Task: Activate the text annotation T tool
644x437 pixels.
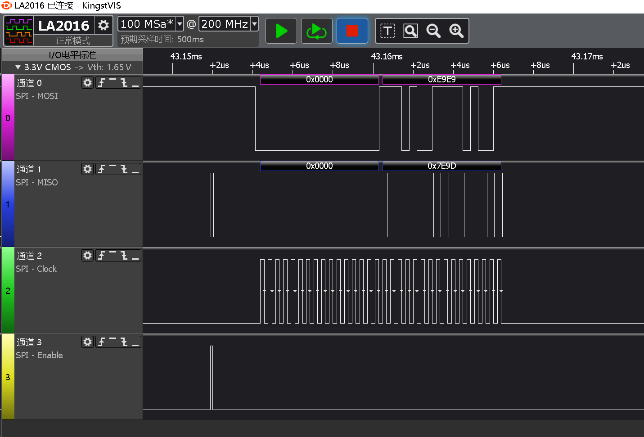Action: point(387,31)
